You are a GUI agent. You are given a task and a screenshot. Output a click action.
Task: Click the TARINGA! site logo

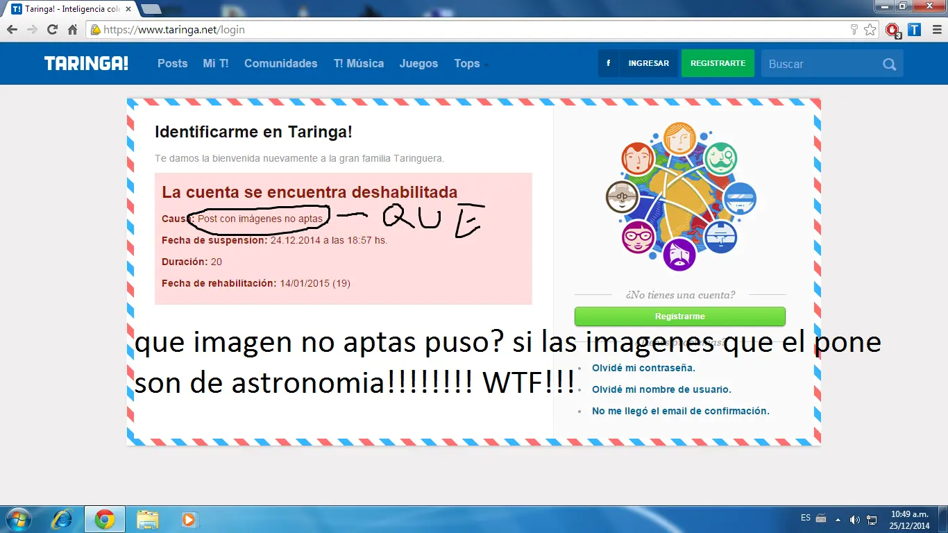(86, 63)
